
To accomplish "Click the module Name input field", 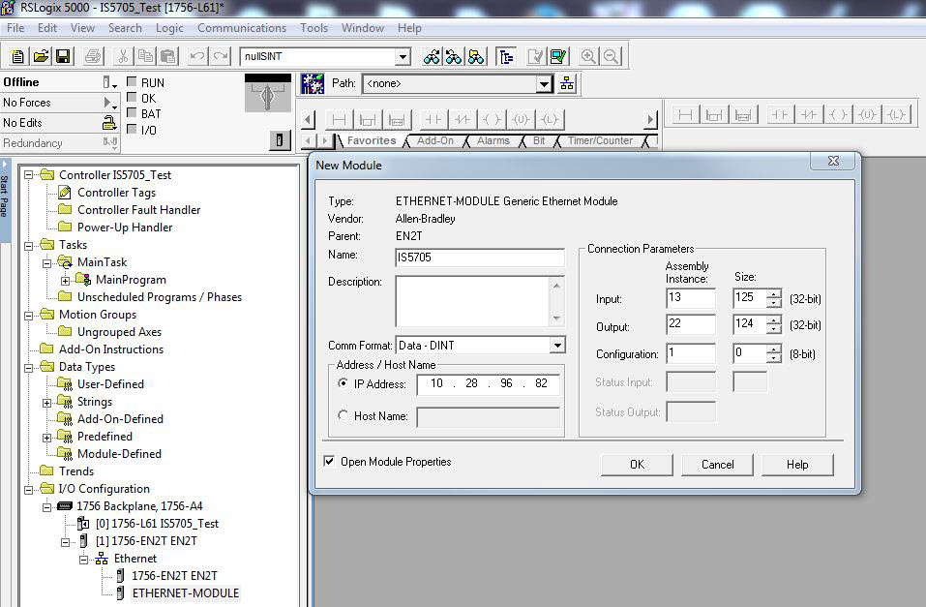I will click(x=479, y=258).
